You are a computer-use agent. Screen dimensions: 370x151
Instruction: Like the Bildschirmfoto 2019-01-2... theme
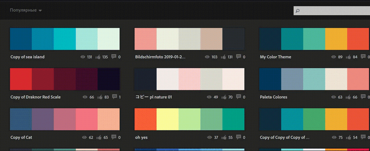223,57
